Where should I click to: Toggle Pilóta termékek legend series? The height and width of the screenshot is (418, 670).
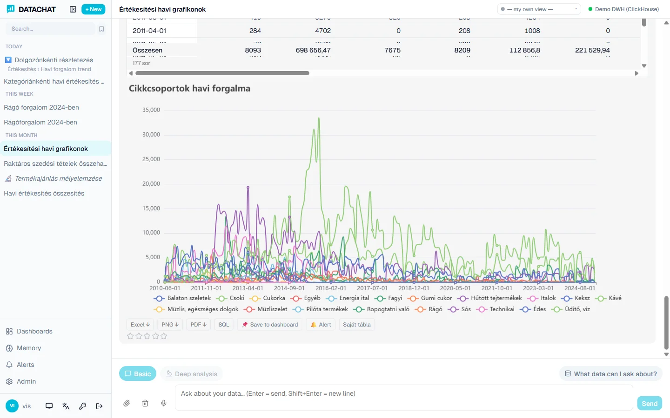pyautogui.click(x=321, y=309)
